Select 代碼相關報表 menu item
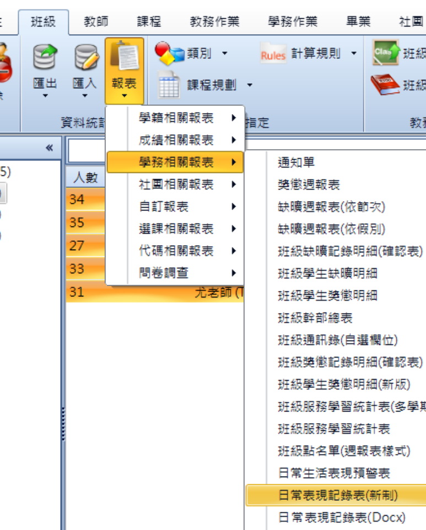This screenshot has height=530, width=426. click(175, 251)
